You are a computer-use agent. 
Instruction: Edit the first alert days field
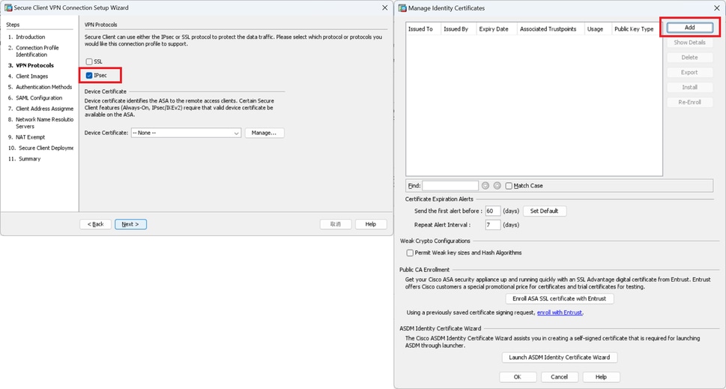pos(493,211)
